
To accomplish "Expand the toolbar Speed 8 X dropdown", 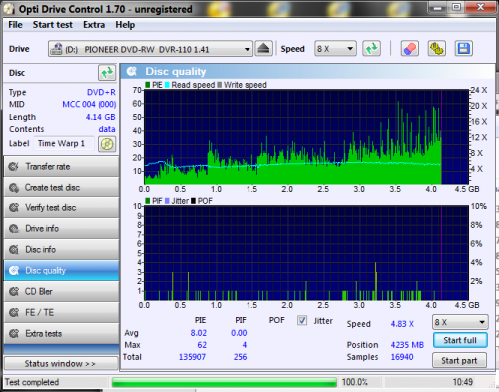I will click(335, 49).
